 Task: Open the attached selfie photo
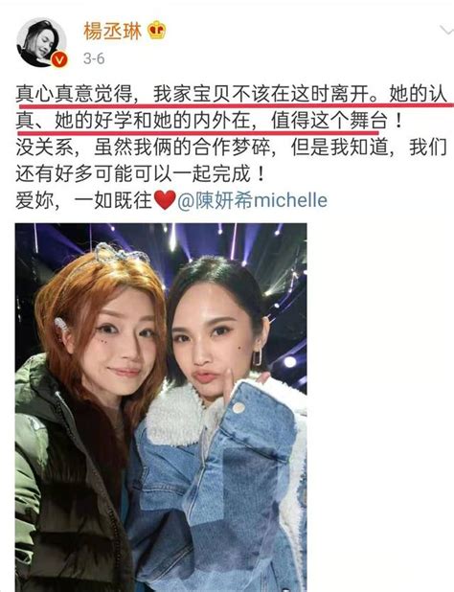pos(161,407)
